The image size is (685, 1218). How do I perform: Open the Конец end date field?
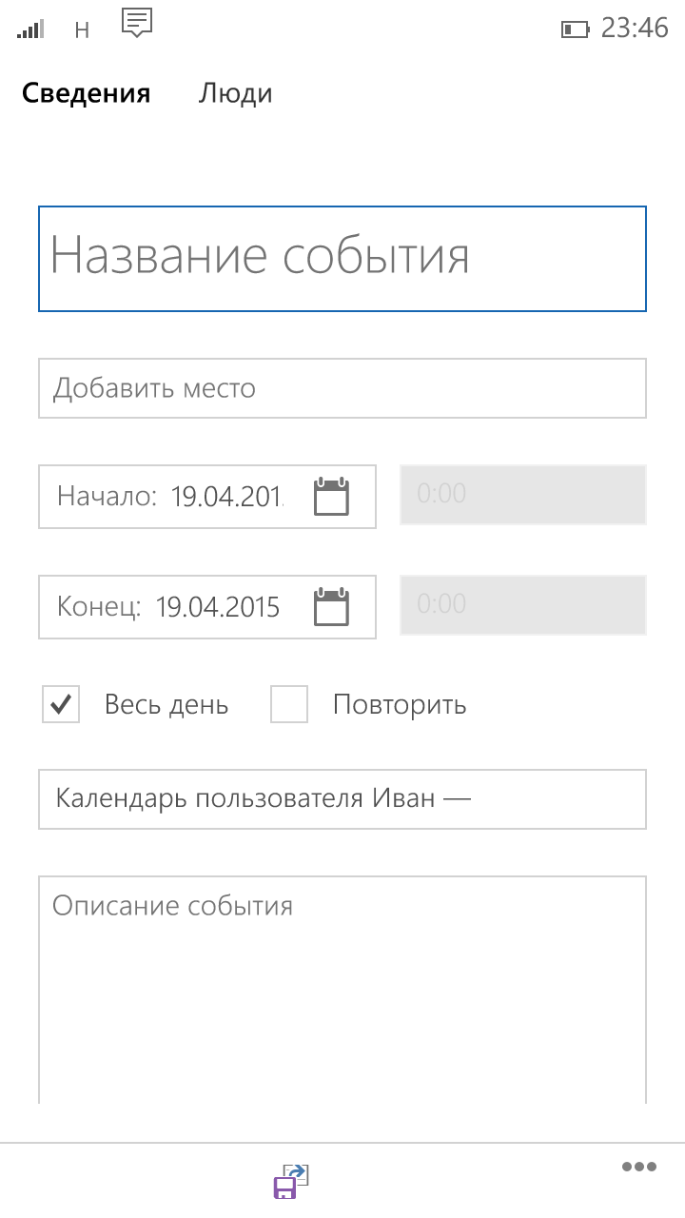coord(207,607)
